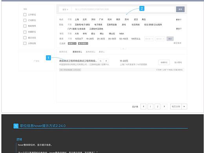Filter location by 北京
The width and height of the screenshot is (204, 153).
[x=85, y=19]
